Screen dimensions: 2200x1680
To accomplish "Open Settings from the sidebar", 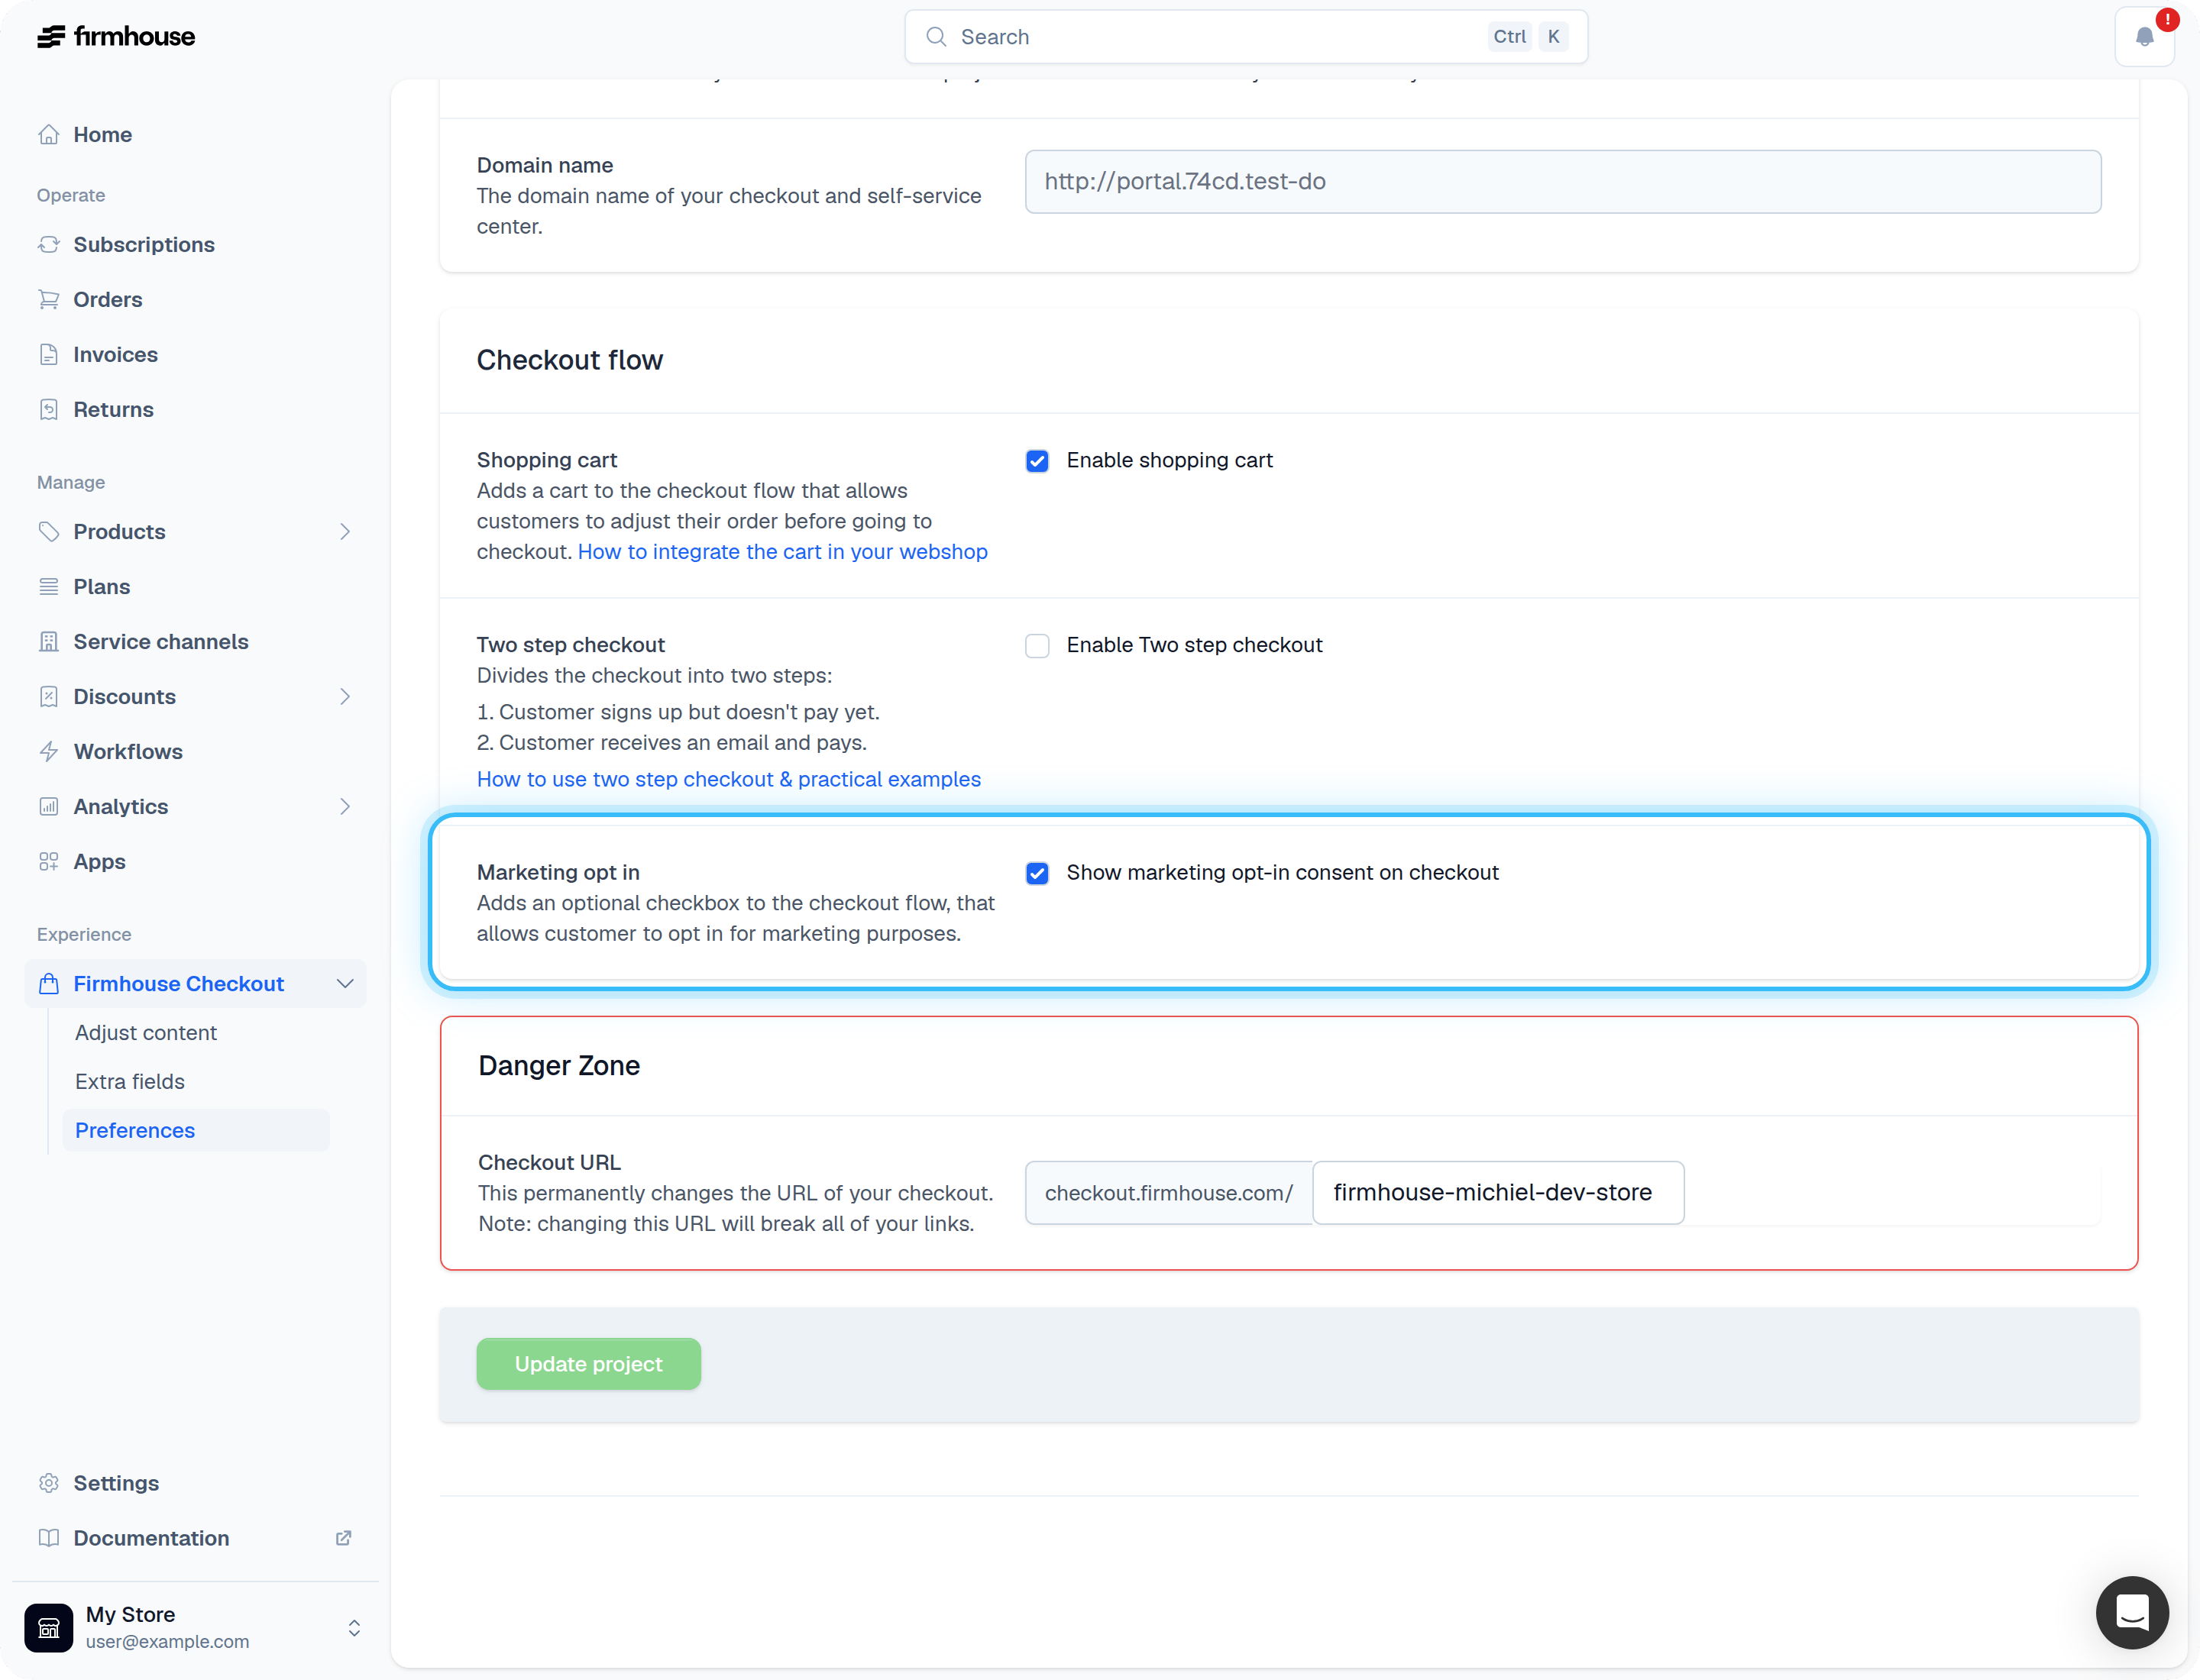I will 116,1483.
